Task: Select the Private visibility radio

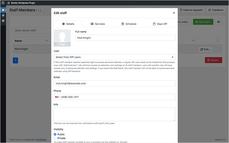Action: click(x=55, y=138)
